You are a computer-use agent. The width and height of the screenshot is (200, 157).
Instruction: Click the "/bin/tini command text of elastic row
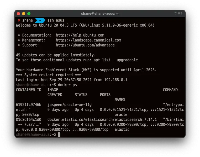pyautogui.click(x=173, y=120)
